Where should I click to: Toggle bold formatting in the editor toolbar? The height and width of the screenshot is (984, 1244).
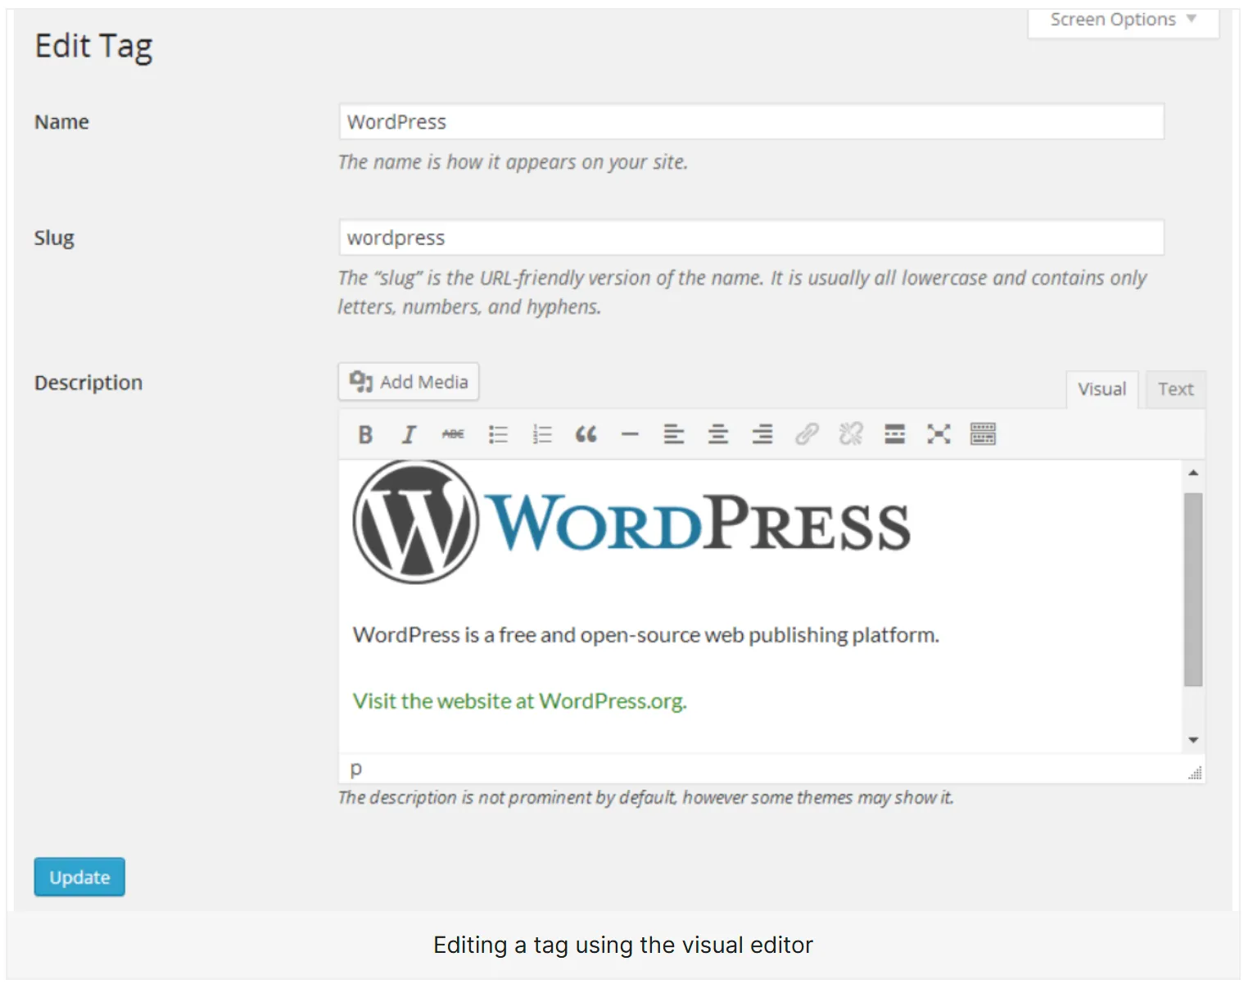coord(365,434)
